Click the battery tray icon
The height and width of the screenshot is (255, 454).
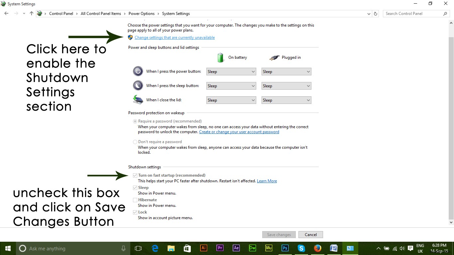387,248
